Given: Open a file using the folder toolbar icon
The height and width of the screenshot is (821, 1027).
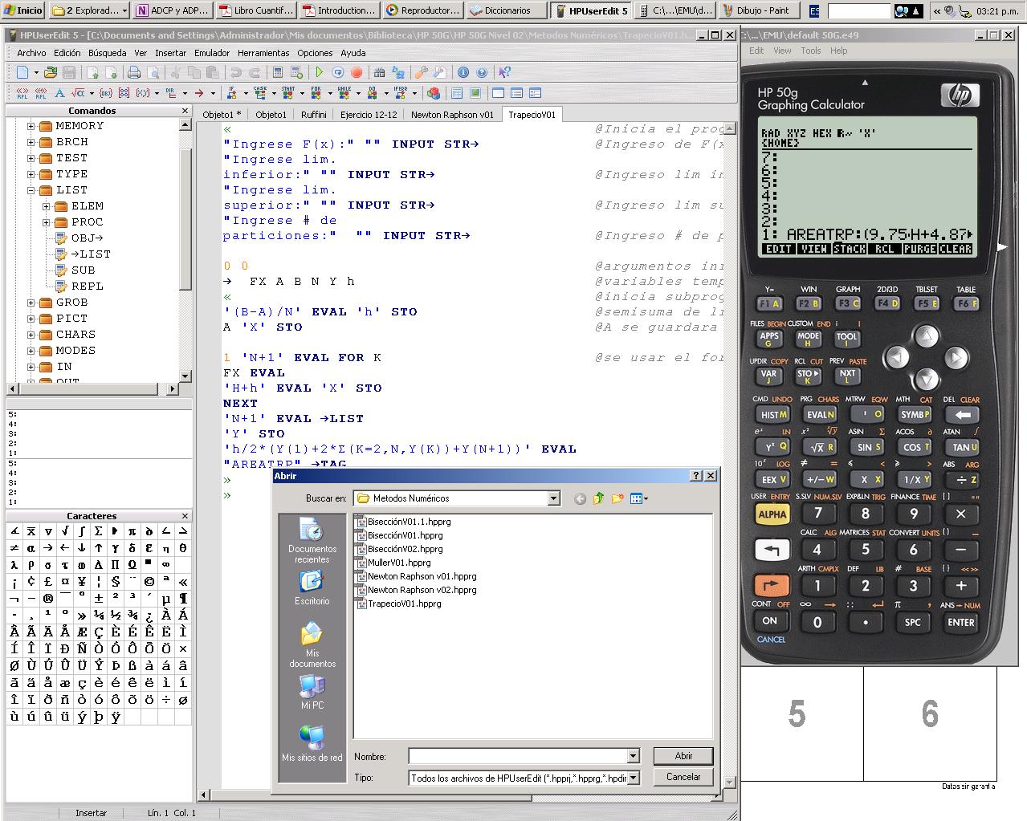Looking at the screenshot, I should pos(51,72).
